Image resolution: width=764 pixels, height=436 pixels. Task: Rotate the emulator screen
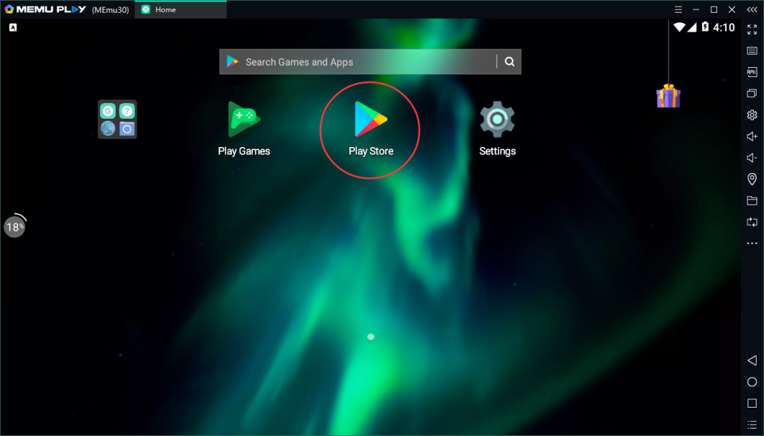[x=752, y=221]
